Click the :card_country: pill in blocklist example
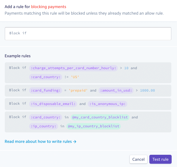 pyautogui.click(x=46, y=117)
